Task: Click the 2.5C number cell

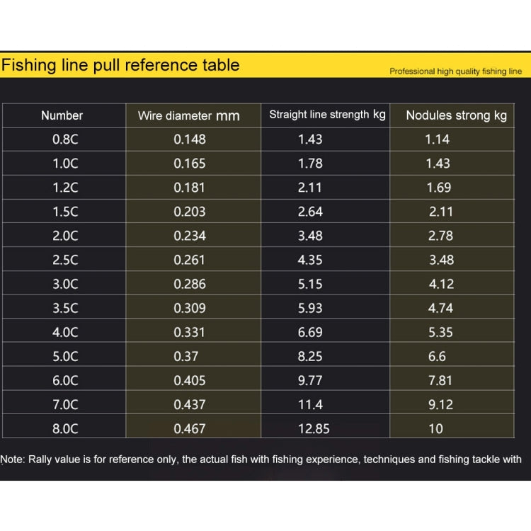Action: point(64,260)
